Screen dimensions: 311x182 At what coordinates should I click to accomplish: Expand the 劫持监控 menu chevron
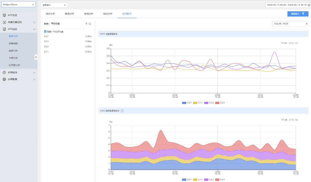tap(34, 72)
